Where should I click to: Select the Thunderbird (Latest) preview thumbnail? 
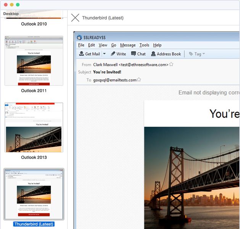(34, 194)
